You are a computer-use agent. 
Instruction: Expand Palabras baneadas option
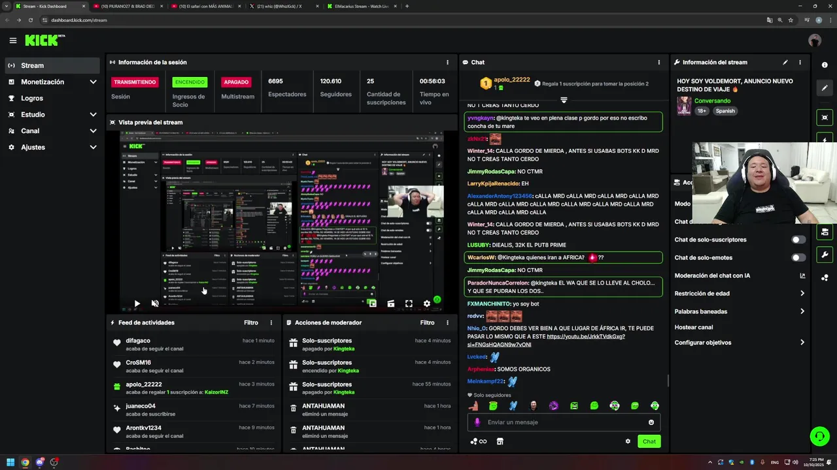click(740, 311)
